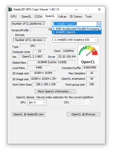Viewport: 114px width, 152px height.
Task: Click the OpenCL speedometer logo image
Action: [88, 54]
